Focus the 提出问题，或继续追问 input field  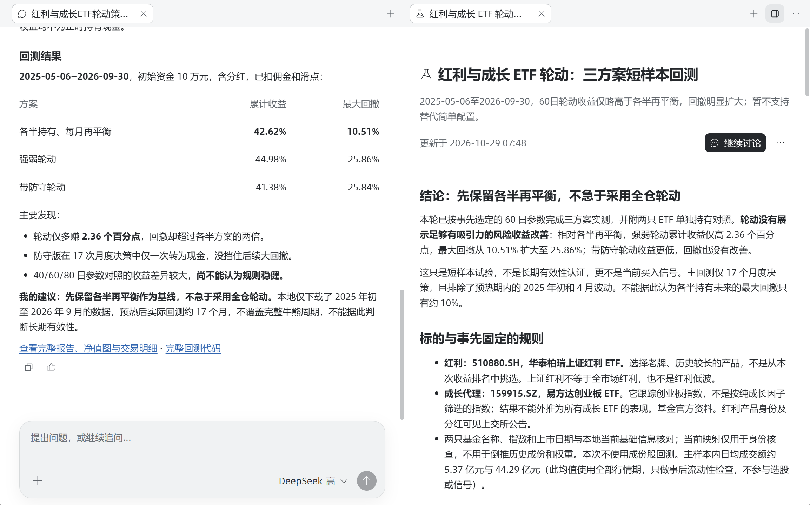point(202,438)
